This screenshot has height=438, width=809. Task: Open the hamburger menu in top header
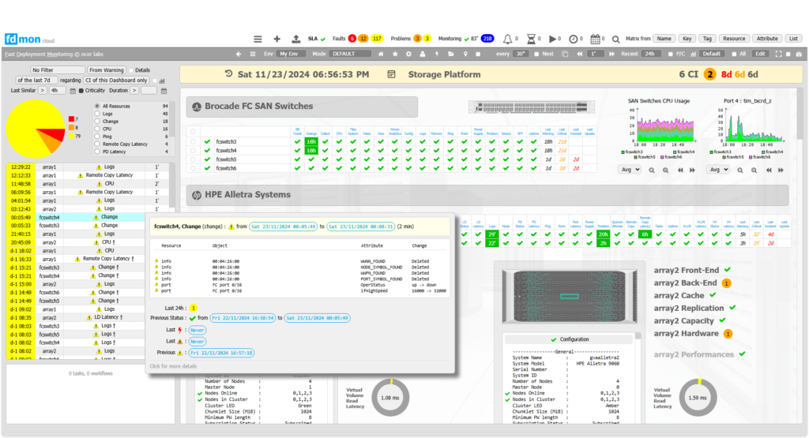[x=258, y=39]
